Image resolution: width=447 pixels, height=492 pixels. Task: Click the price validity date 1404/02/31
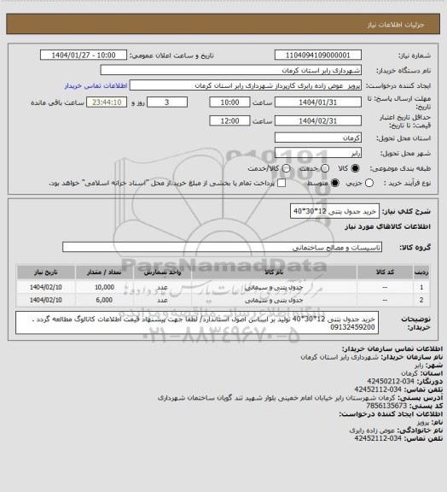(318, 120)
